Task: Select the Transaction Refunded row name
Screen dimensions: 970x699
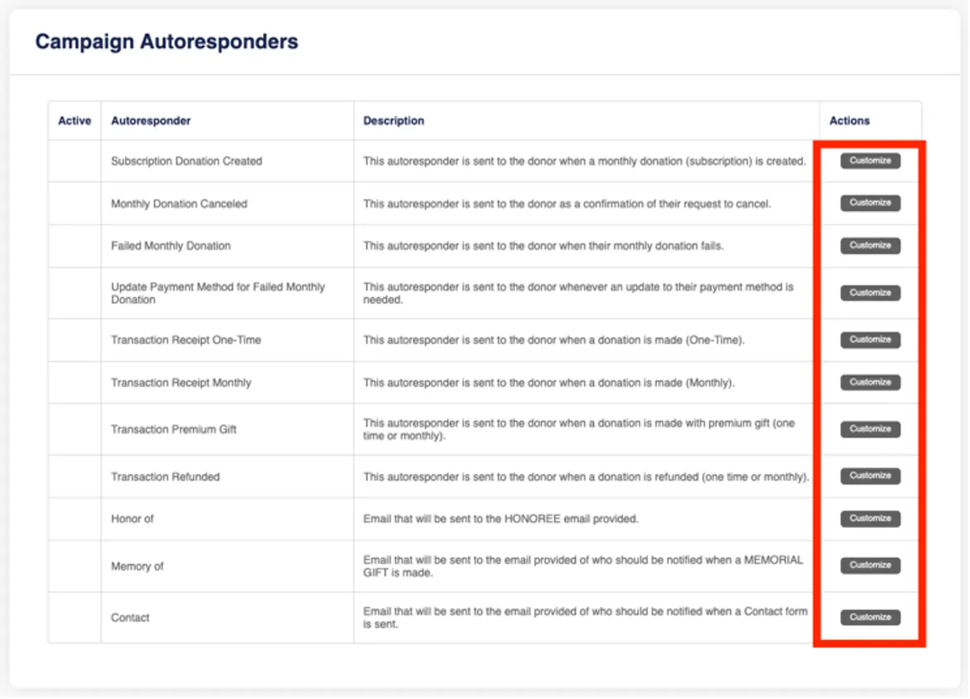Action: click(165, 477)
